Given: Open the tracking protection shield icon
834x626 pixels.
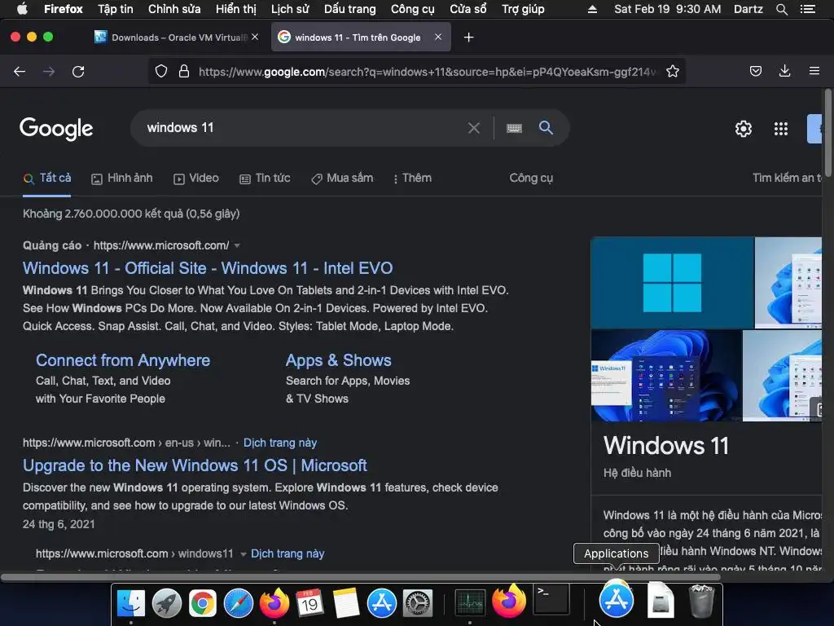Looking at the screenshot, I should [x=161, y=72].
